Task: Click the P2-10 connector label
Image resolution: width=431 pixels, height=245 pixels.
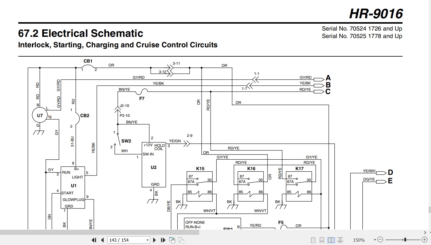Action: click(125, 116)
